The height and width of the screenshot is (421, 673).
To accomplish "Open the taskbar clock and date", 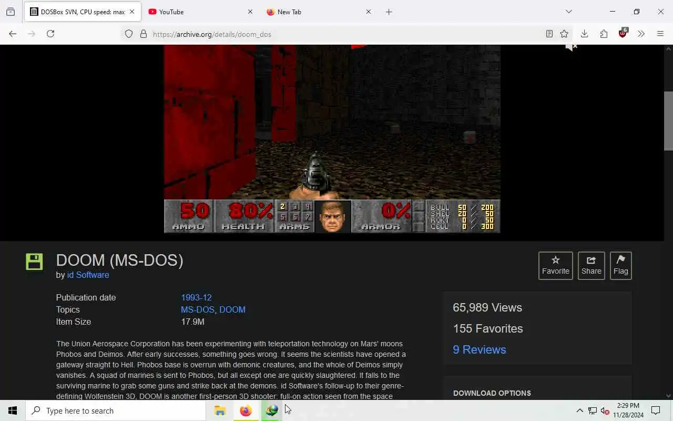I will pos(628,410).
